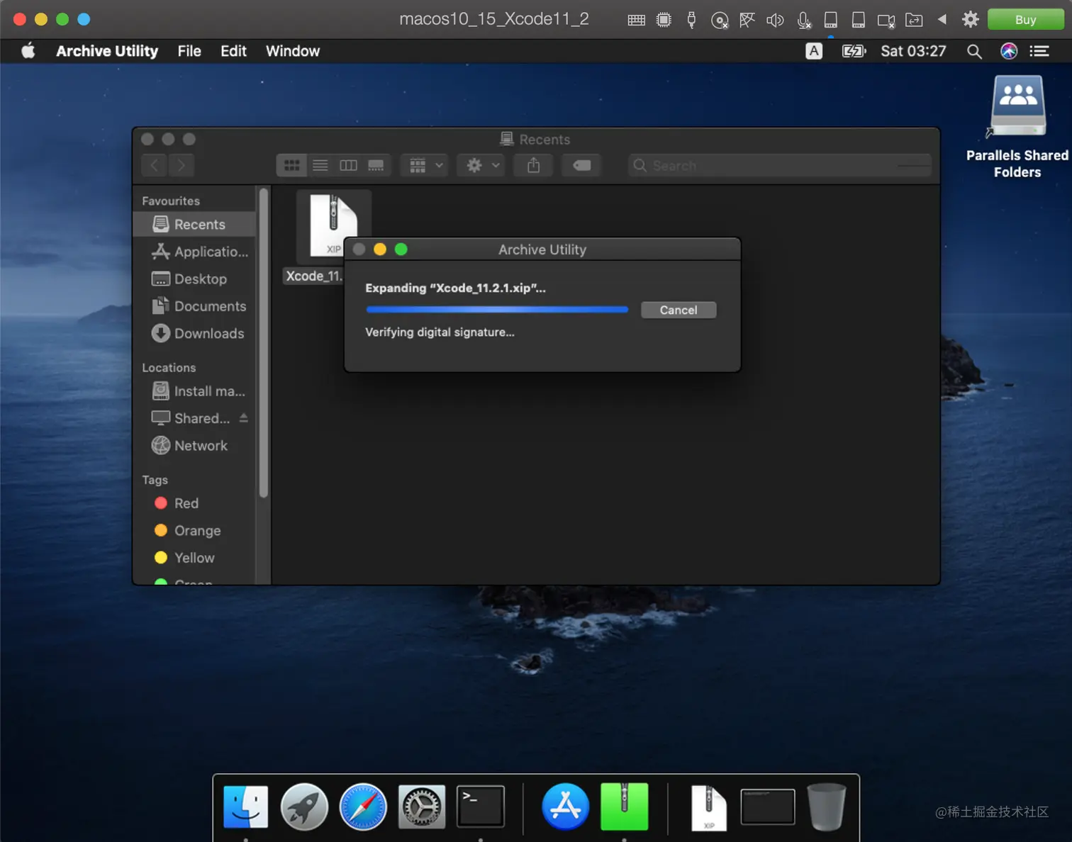Click the microphone icon in title bar
The width and height of the screenshot is (1072, 842).
pos(803,20)
